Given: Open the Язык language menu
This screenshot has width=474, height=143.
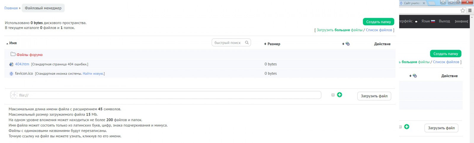Looking at the screenshot, I should (426, 21).
